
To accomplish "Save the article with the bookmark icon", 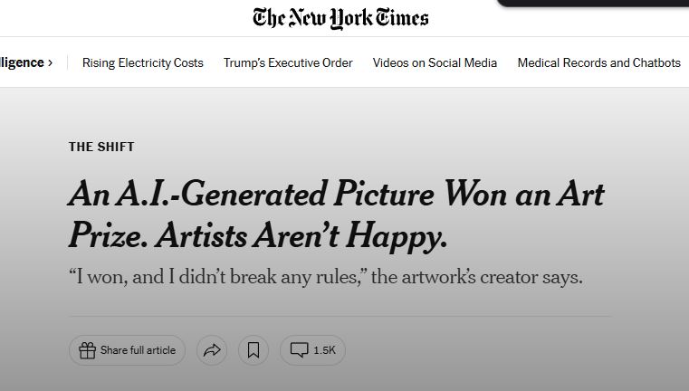I will [x=254, y=350].
